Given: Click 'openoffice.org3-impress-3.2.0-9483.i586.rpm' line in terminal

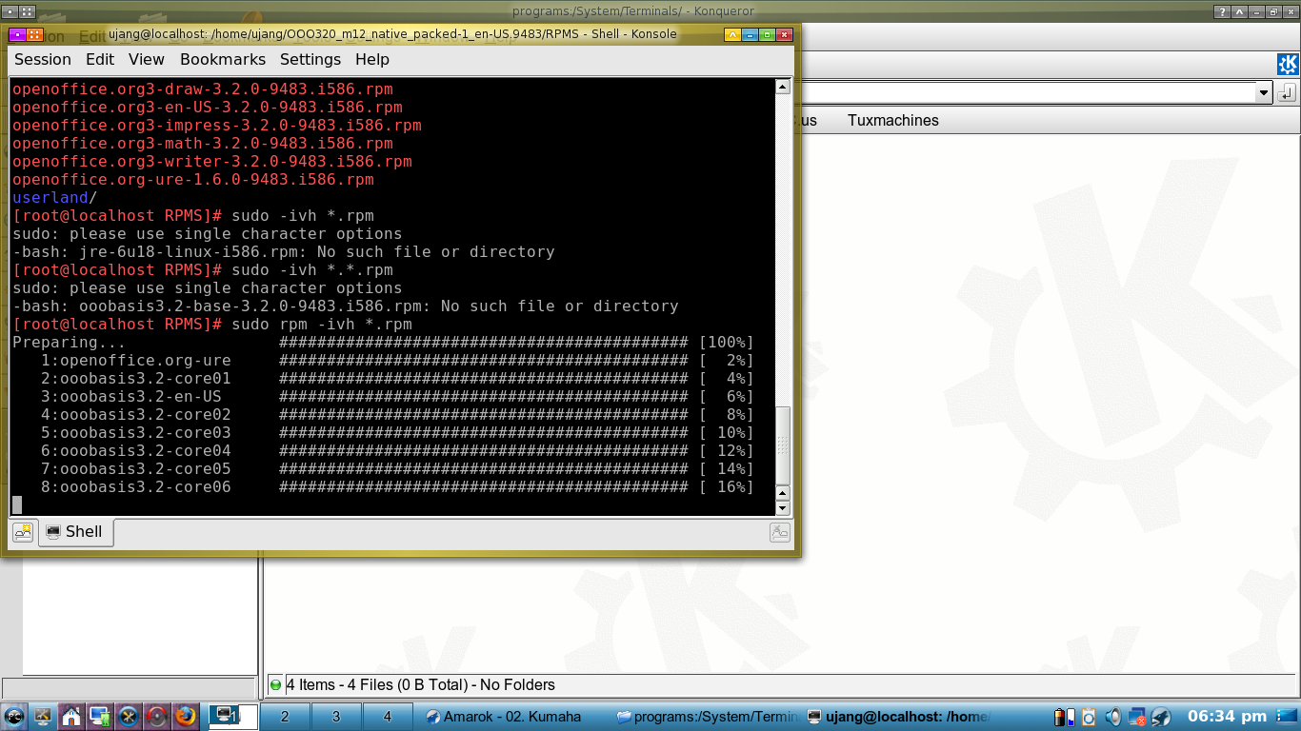Looking at the screenshot, I should pyautogui.click(x=217, y=126).
